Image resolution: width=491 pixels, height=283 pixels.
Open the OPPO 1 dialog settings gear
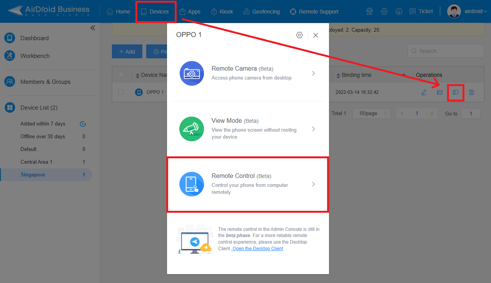click(x=299, y=35)
